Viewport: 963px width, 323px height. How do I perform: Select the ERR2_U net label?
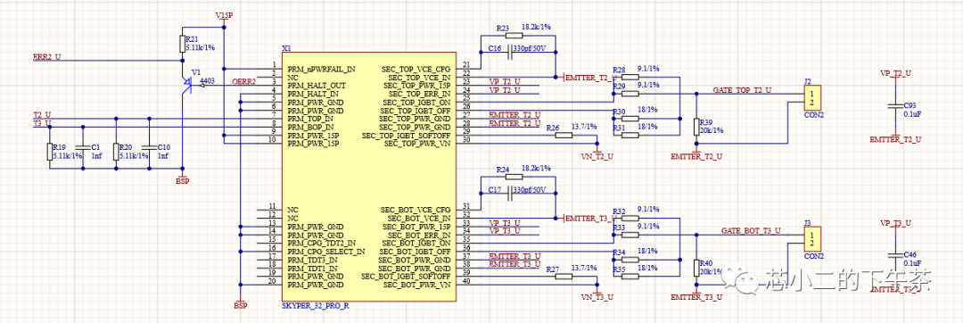46,56
